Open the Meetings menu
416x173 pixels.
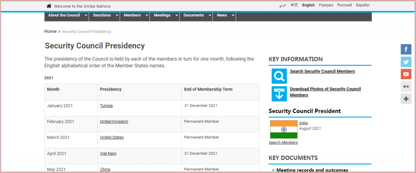(x=162, y=15)
